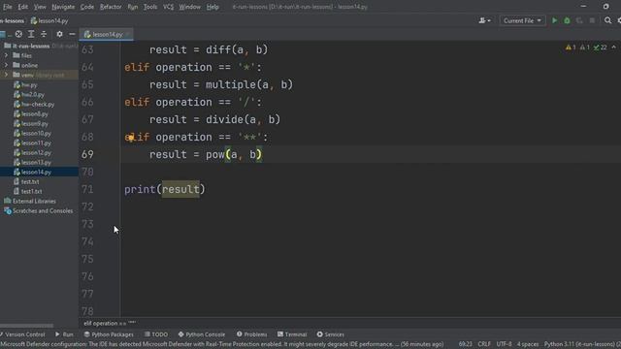Open the Current File run configuration dropdown
Screen dimensions: 621x349
pyautogui.click(x=522, y=20)
